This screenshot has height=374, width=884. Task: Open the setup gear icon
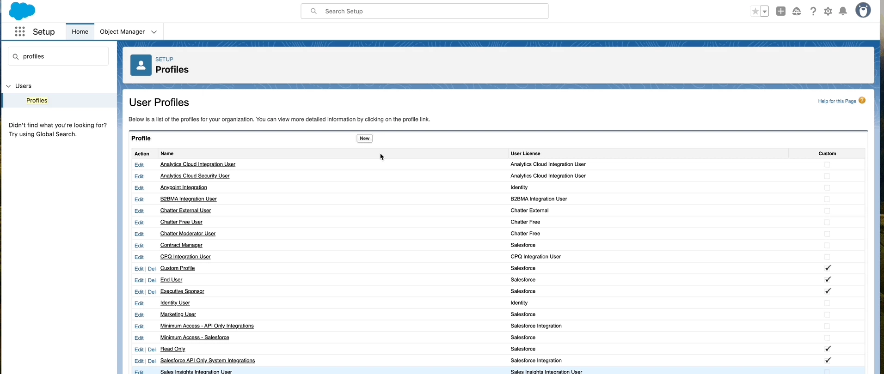(828, 12)
